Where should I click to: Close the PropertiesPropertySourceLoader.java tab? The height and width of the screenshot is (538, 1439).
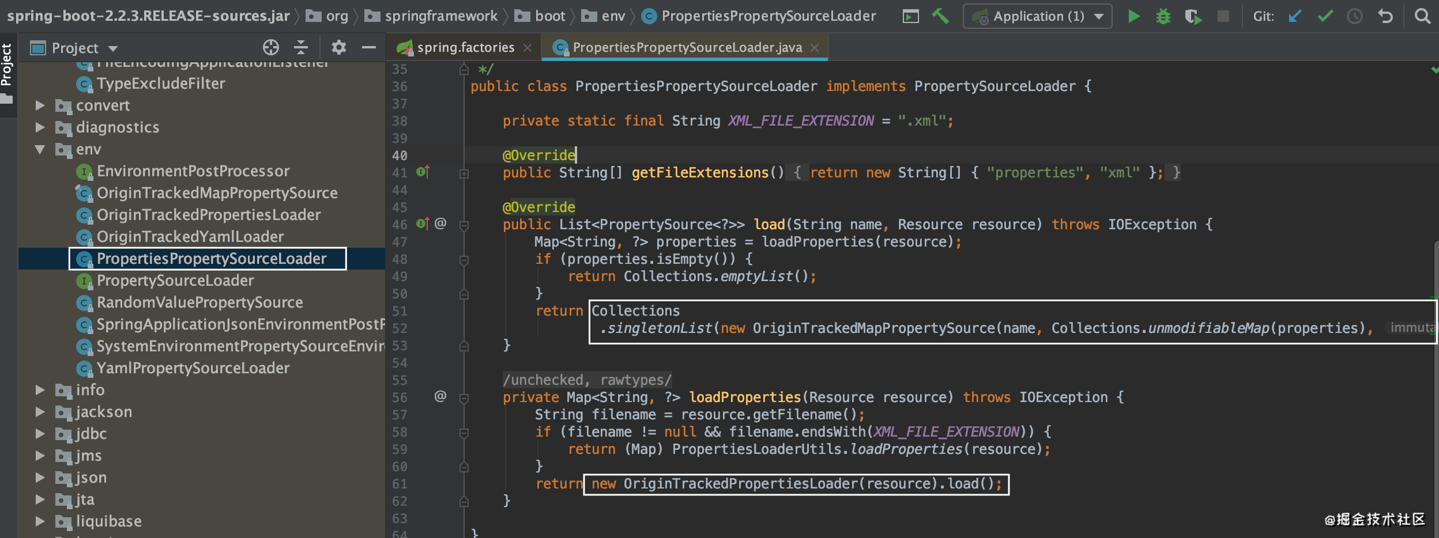point(815,48)
